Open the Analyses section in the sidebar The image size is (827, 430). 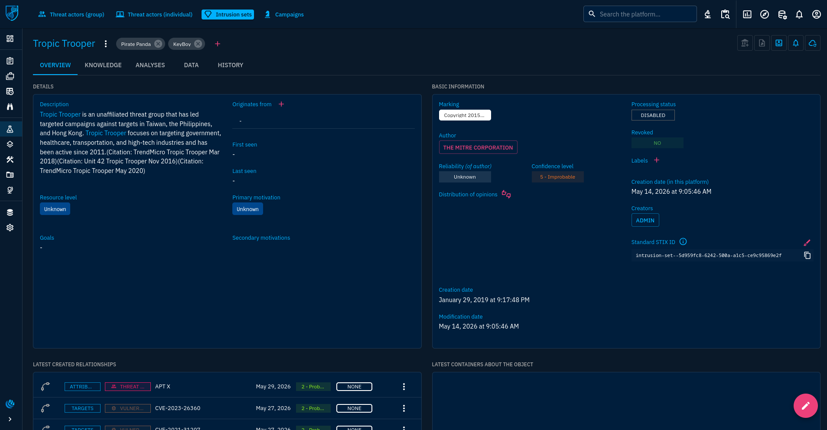pyautogui.click(x=10, y=61)
